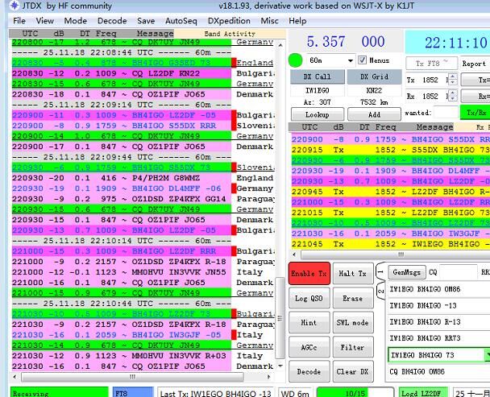Click the green Tx/Rx button
Image resolution: width=490 pixels, height=397 pixels.
tap(475, 113)
